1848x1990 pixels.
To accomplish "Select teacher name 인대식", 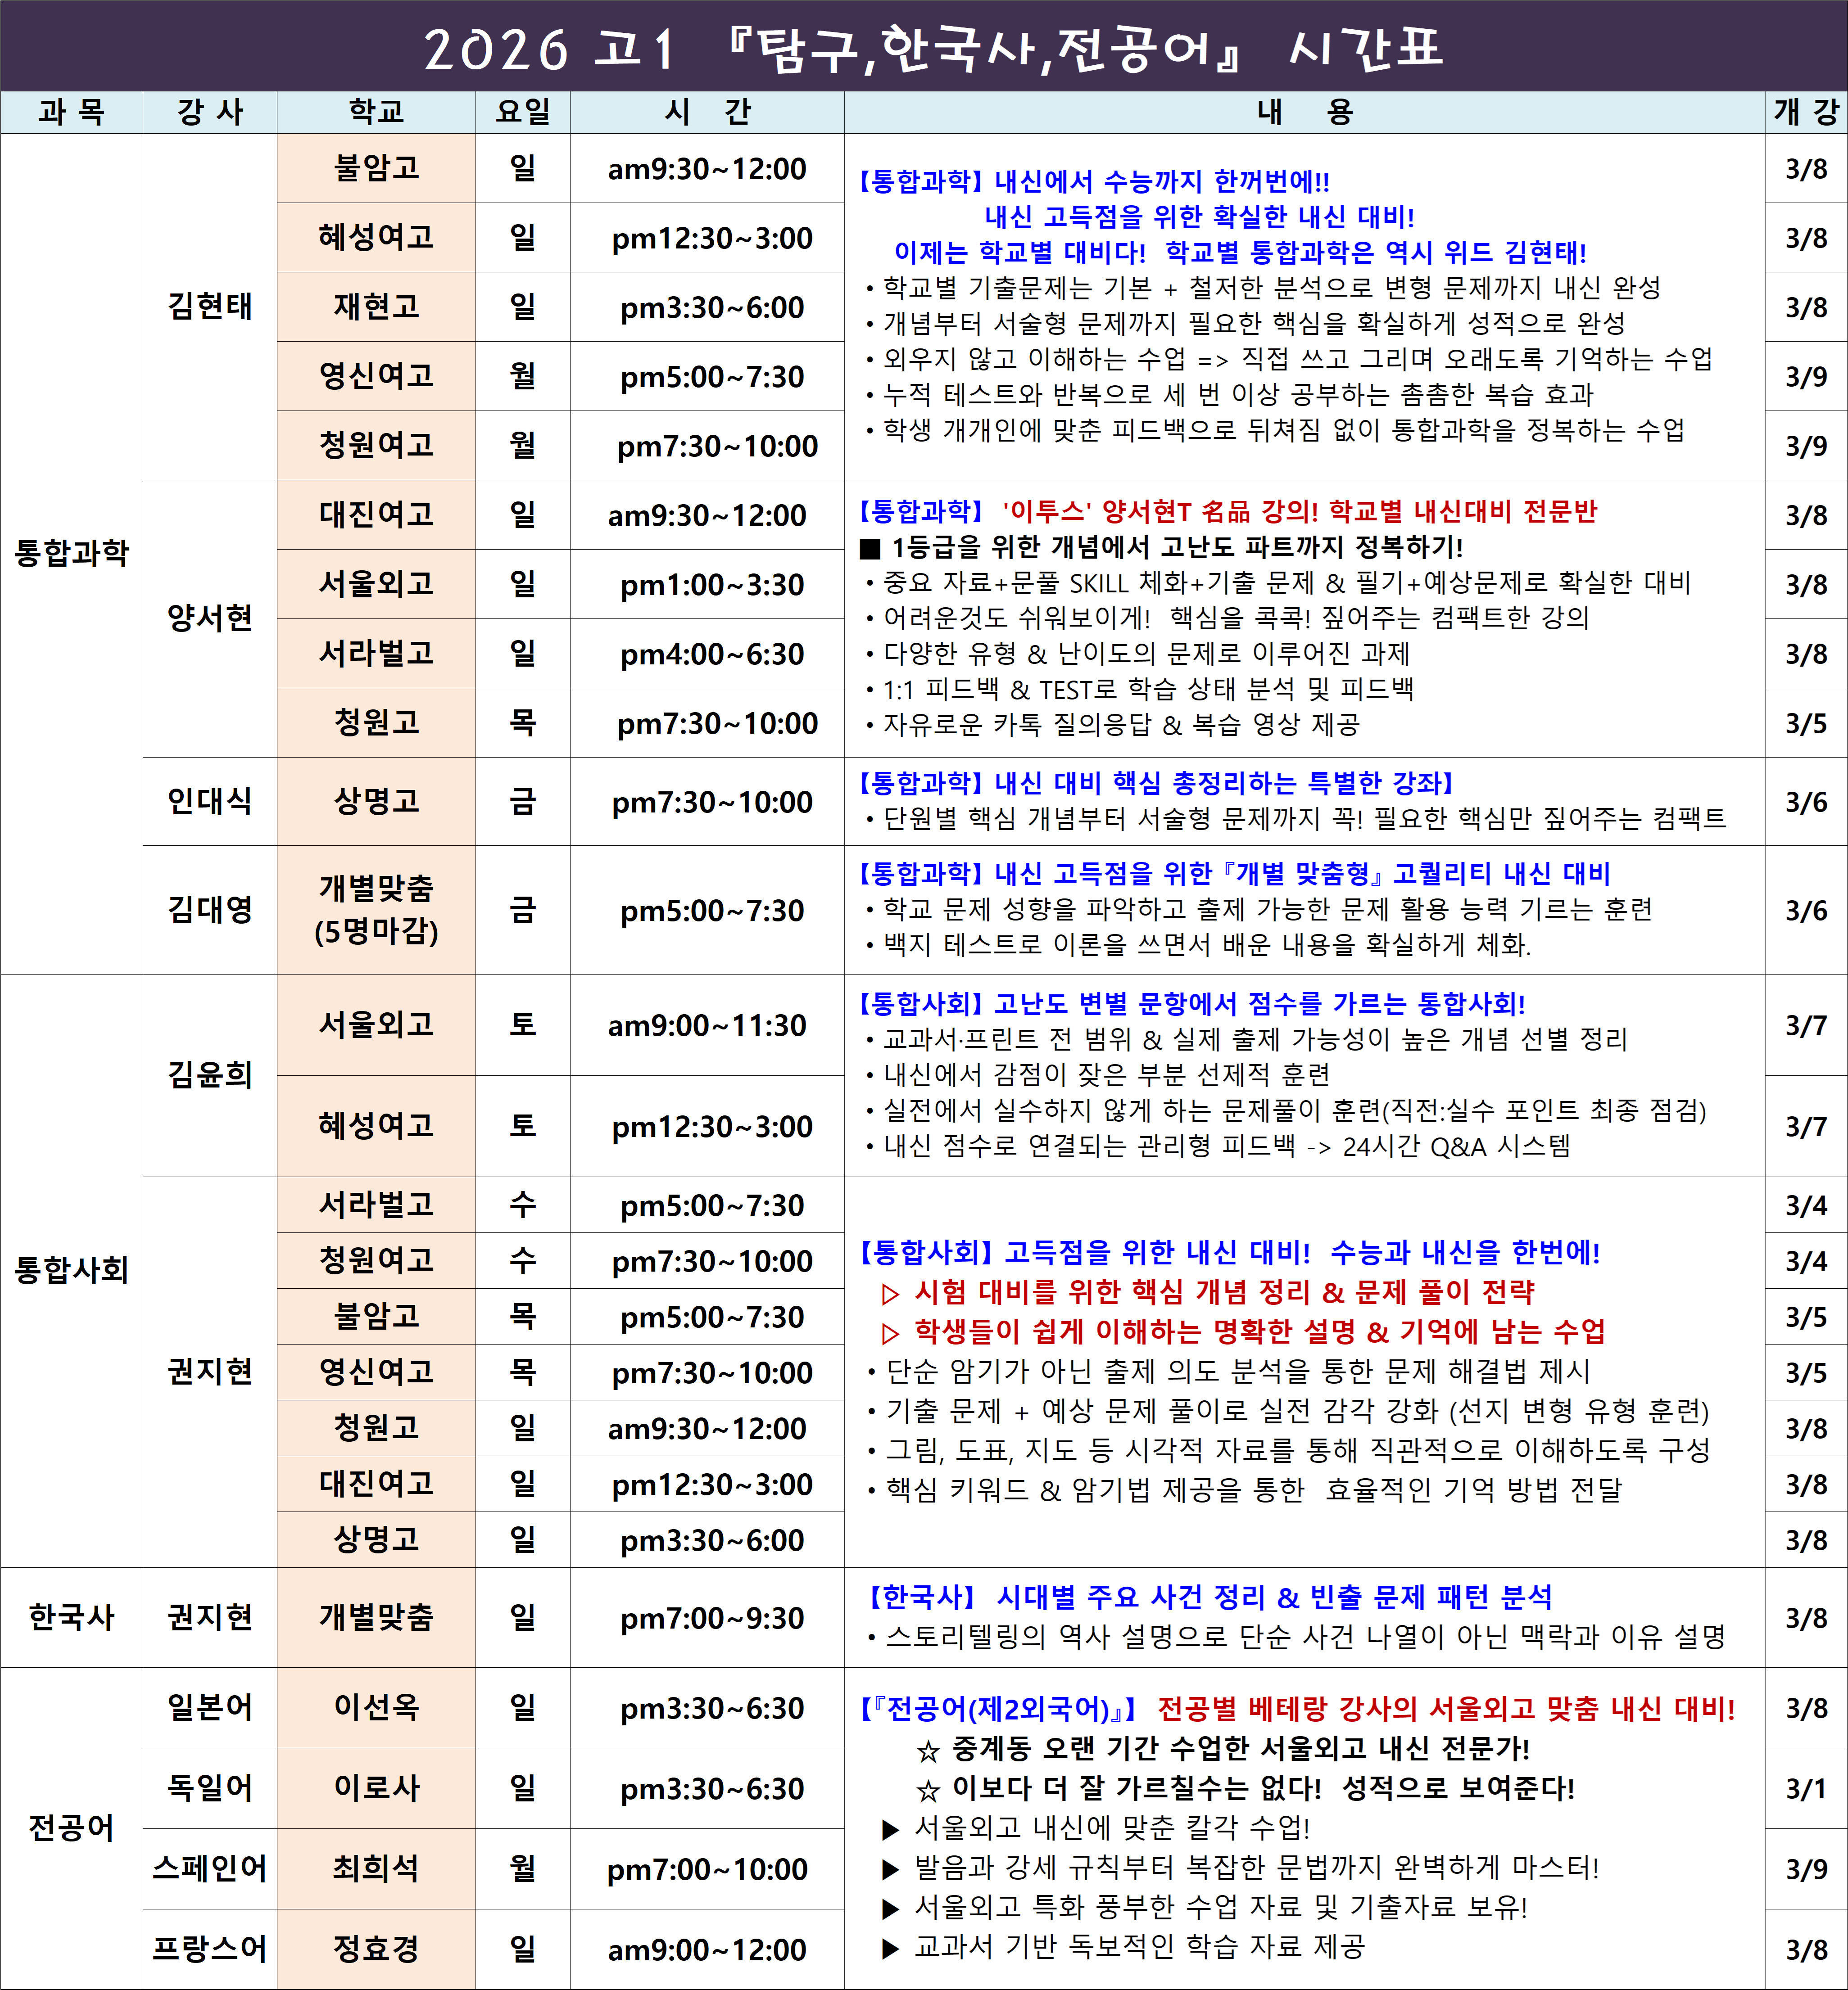I will [x=209, y=802].
